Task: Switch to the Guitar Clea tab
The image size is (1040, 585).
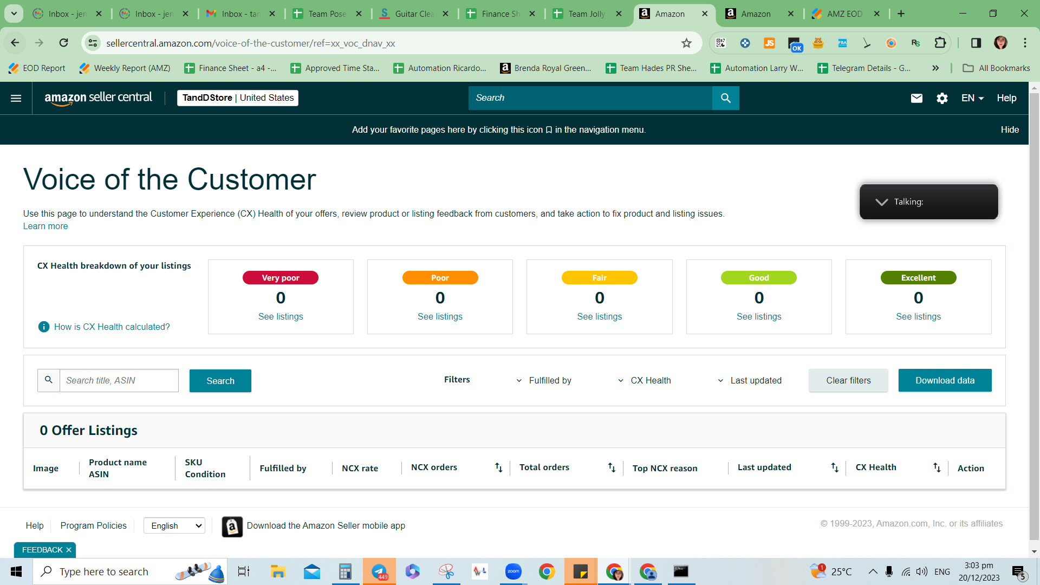Action: [414, 14]
